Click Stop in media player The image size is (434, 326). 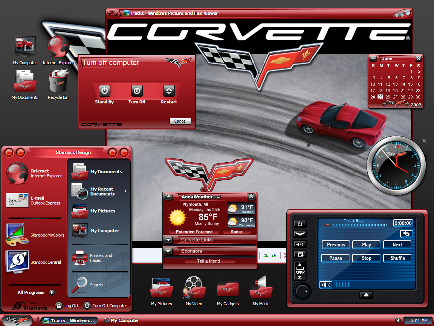(x=366, y=258)
